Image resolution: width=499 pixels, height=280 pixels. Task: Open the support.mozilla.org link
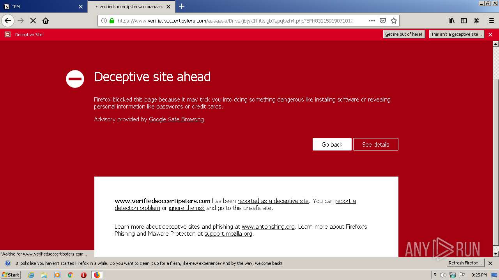click(x=228, y=234)
